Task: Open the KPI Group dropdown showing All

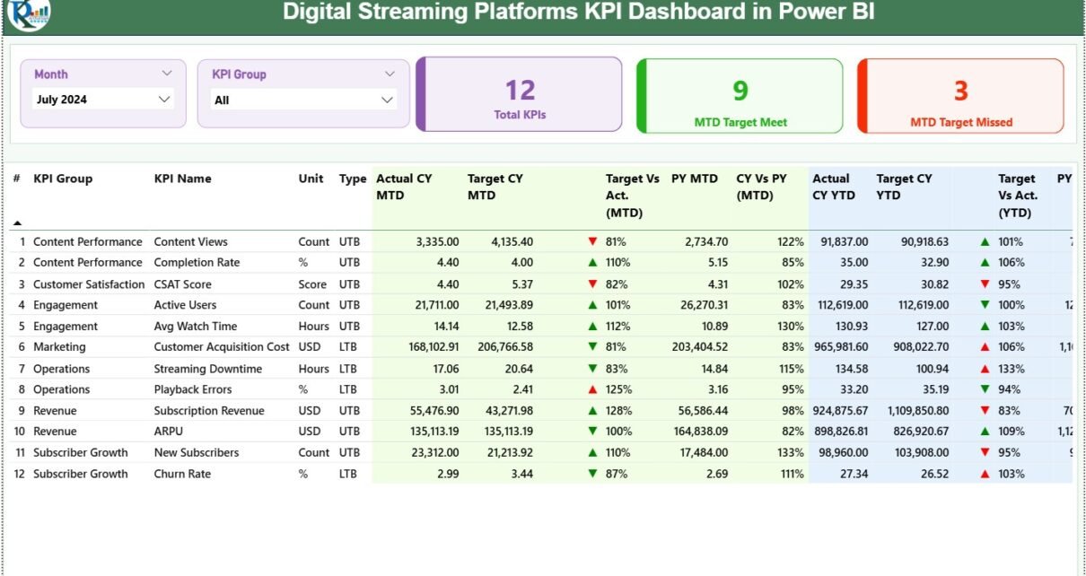Action: (387, 100)
